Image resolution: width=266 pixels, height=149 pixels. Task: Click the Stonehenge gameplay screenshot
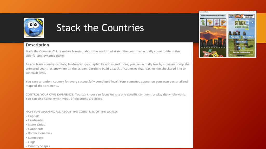(213, 36)
